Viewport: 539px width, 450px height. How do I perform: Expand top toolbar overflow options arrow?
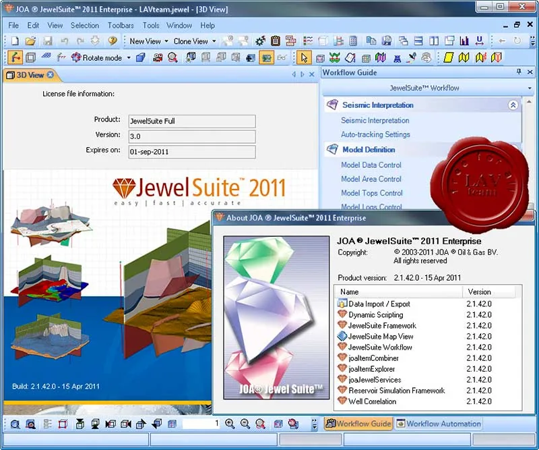click(533, 41)
